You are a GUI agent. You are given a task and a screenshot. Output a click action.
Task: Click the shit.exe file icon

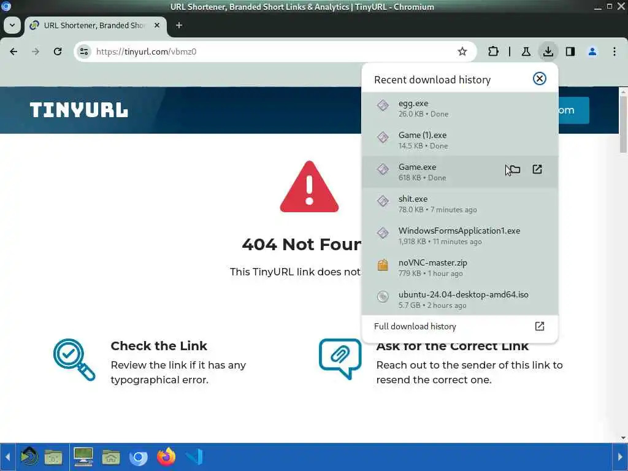[x=383, y=201]
